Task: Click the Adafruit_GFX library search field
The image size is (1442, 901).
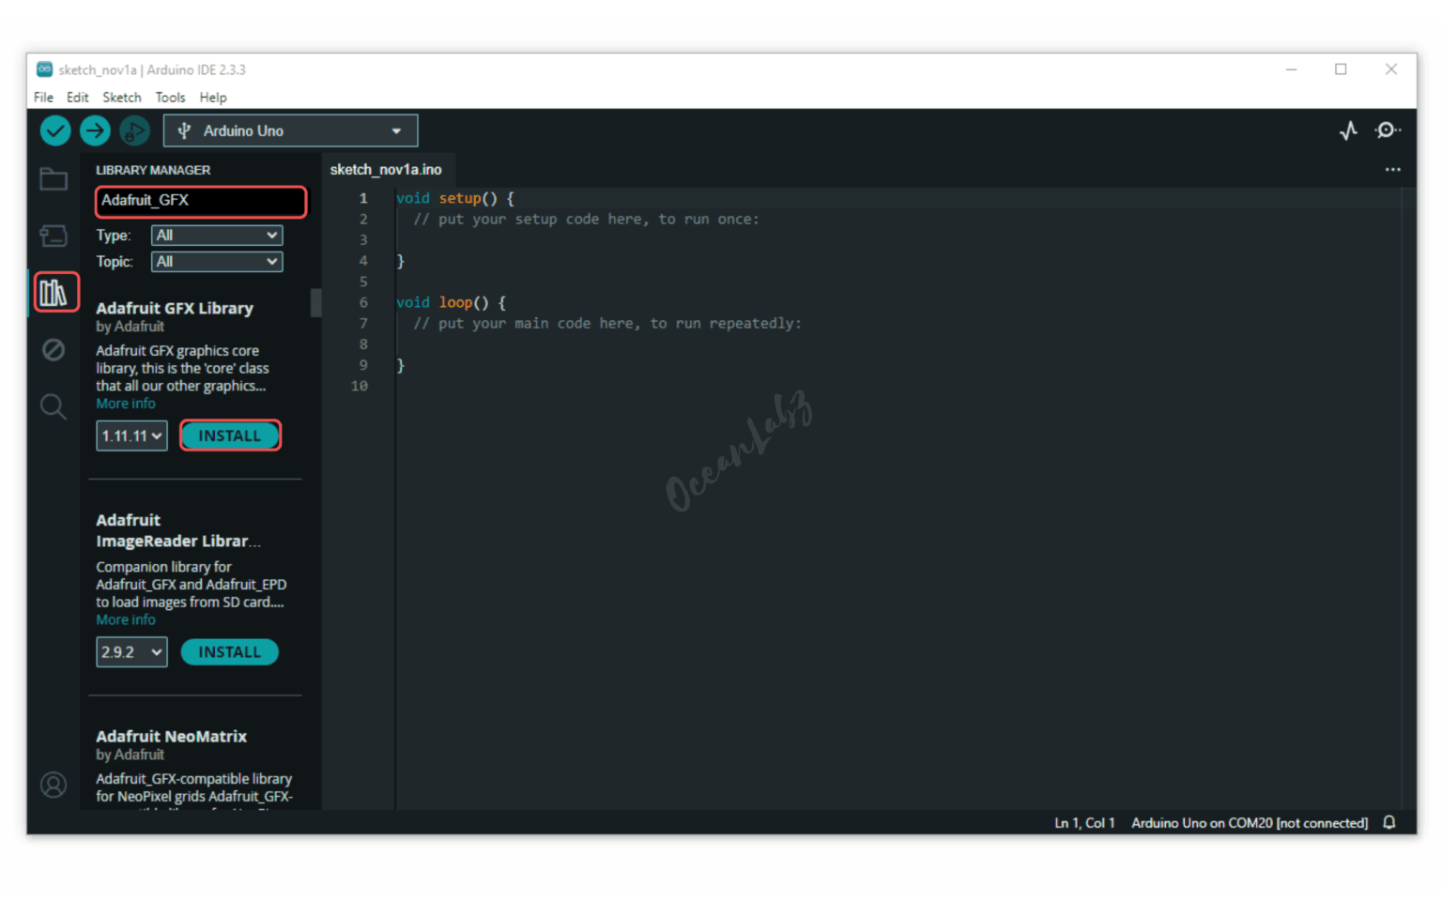Action: click(200, 201)
